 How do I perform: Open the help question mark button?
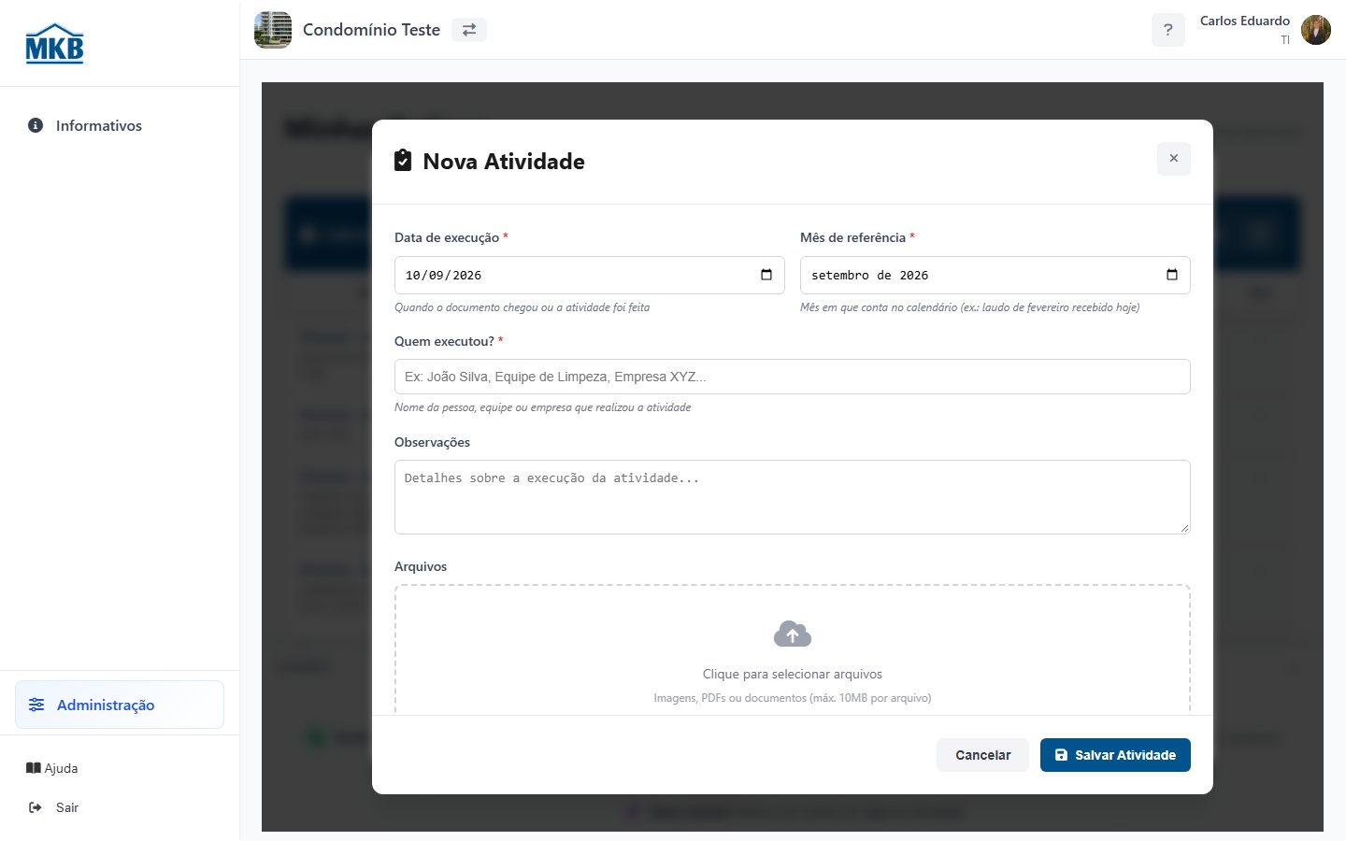coord(1167,30)
